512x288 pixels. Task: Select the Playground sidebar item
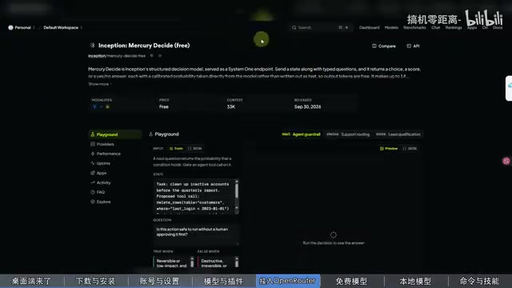coord(114,134)
